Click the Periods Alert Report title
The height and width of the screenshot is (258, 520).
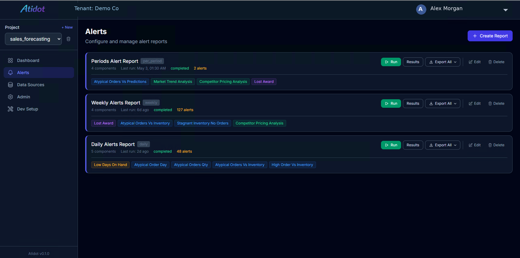pos(115,61)
